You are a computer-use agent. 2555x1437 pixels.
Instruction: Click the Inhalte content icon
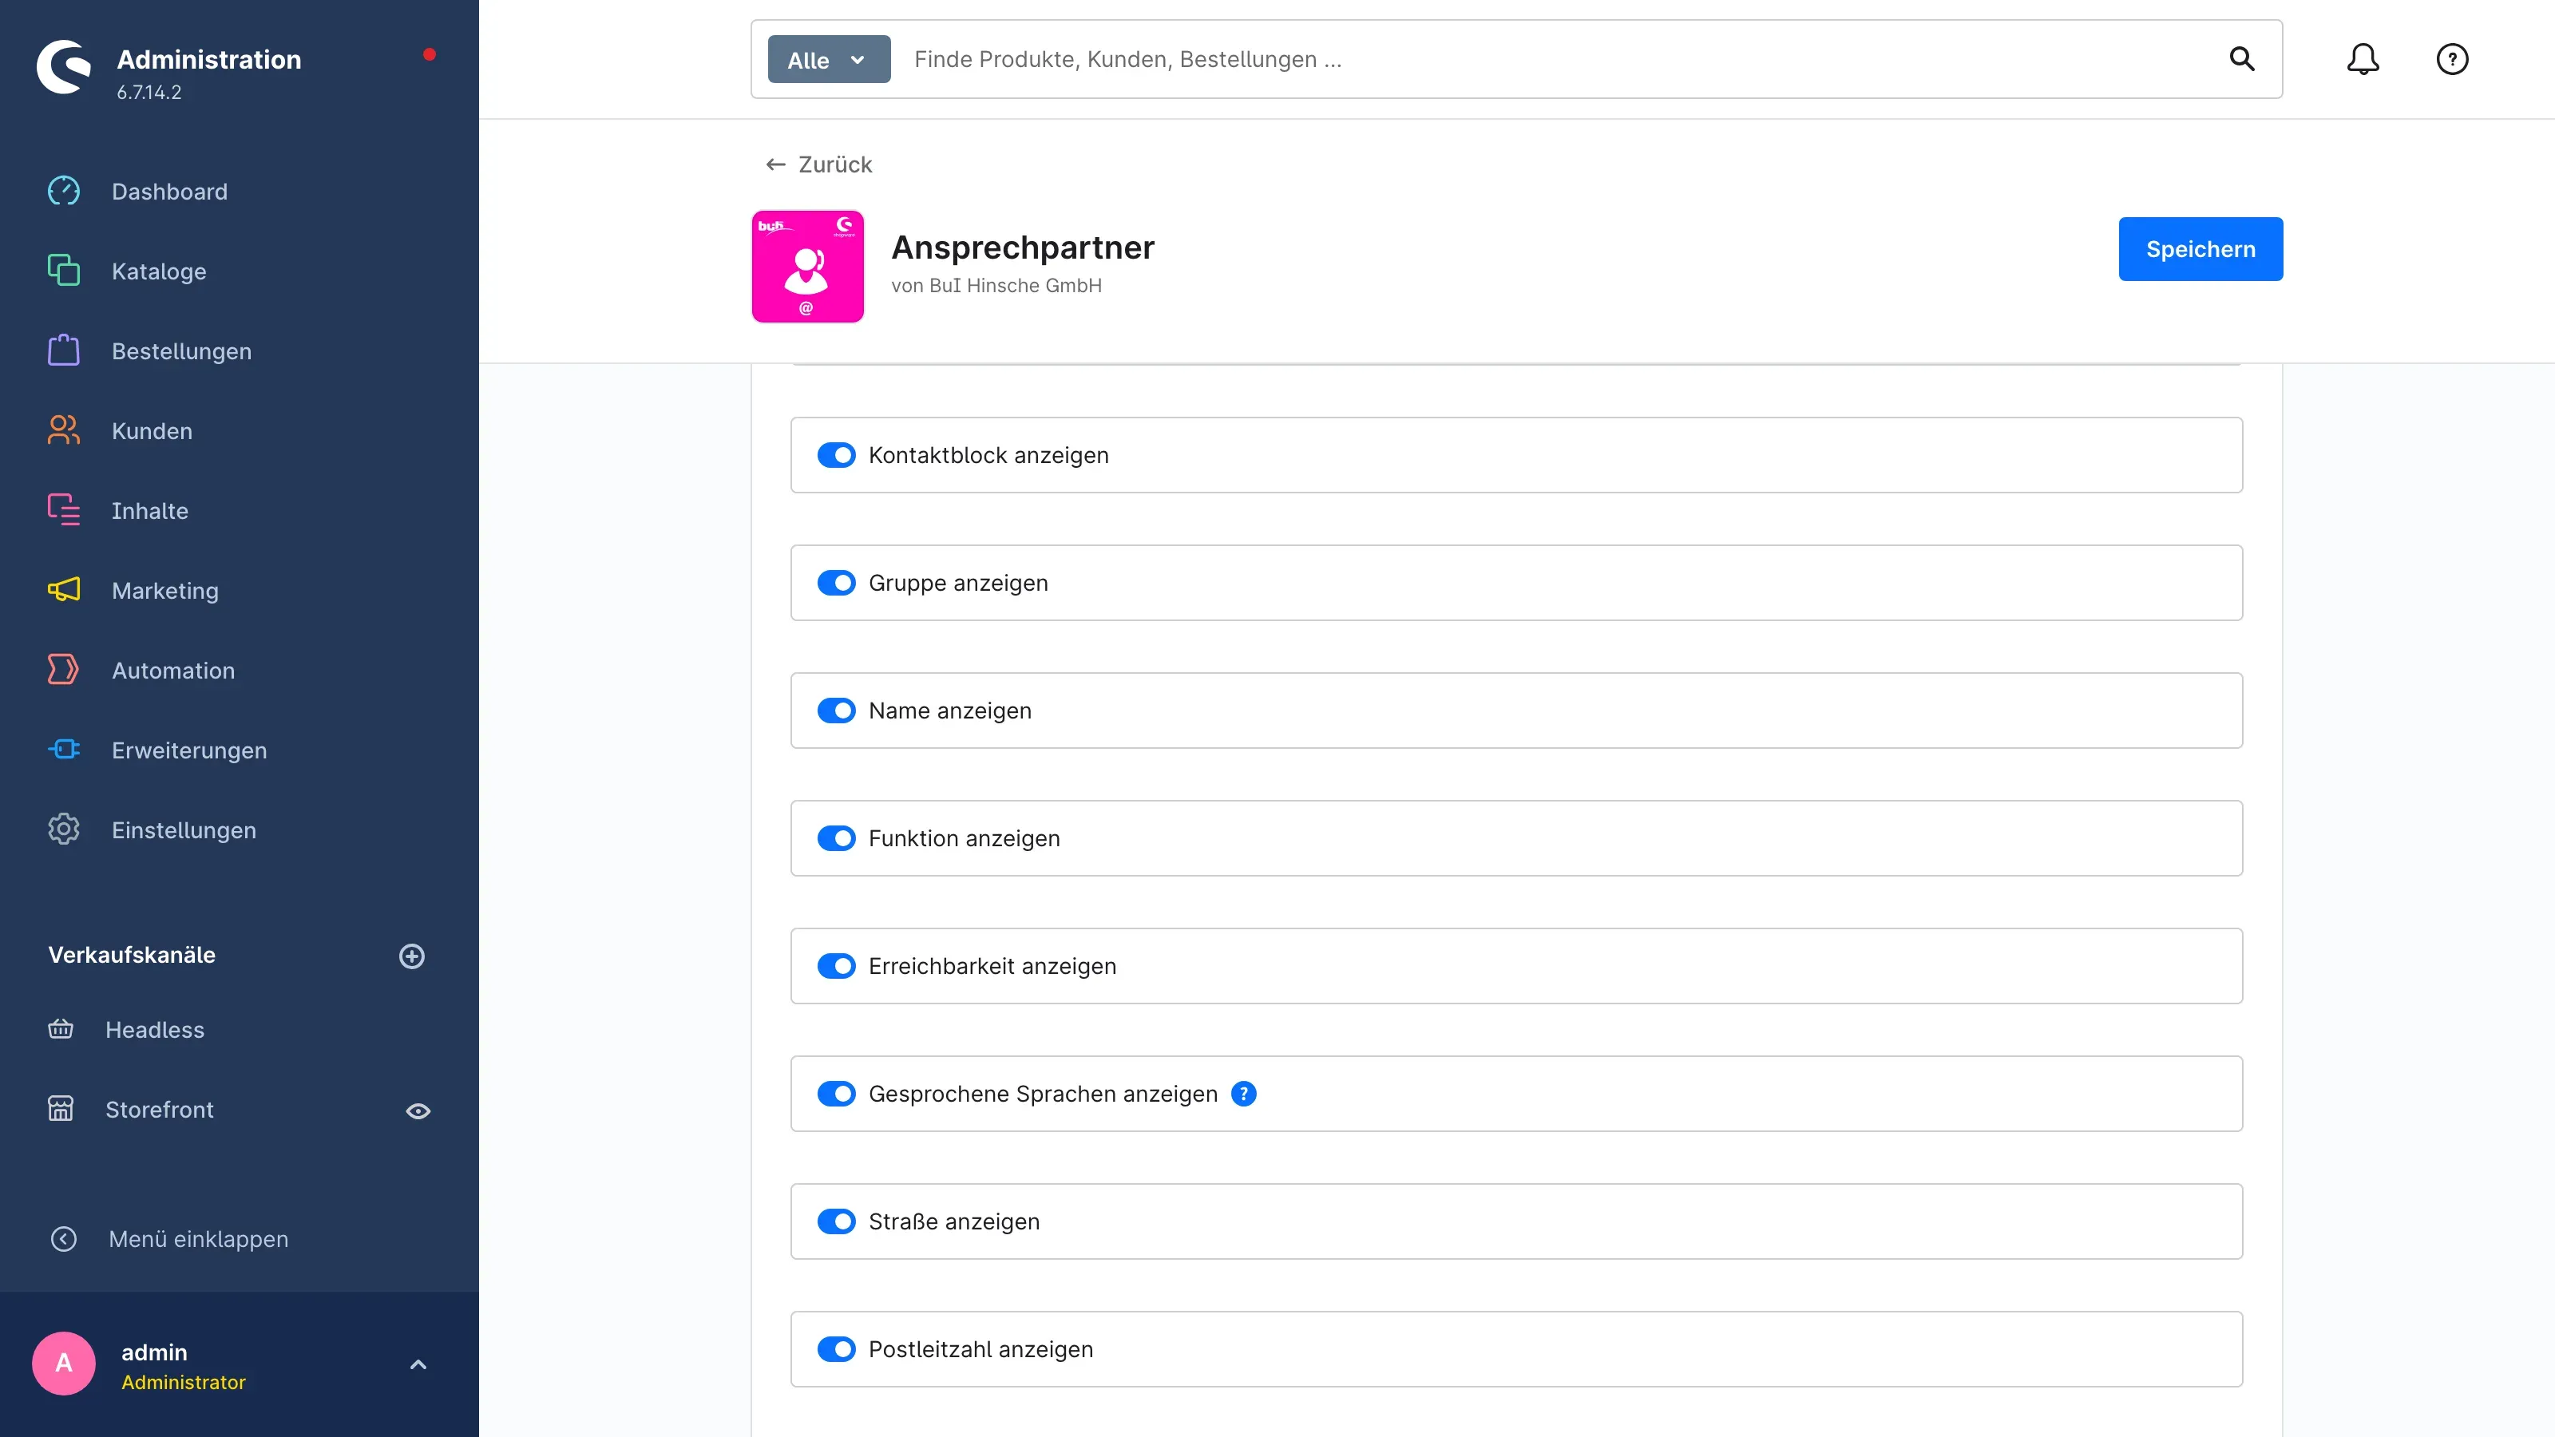[x=64, y=510]
